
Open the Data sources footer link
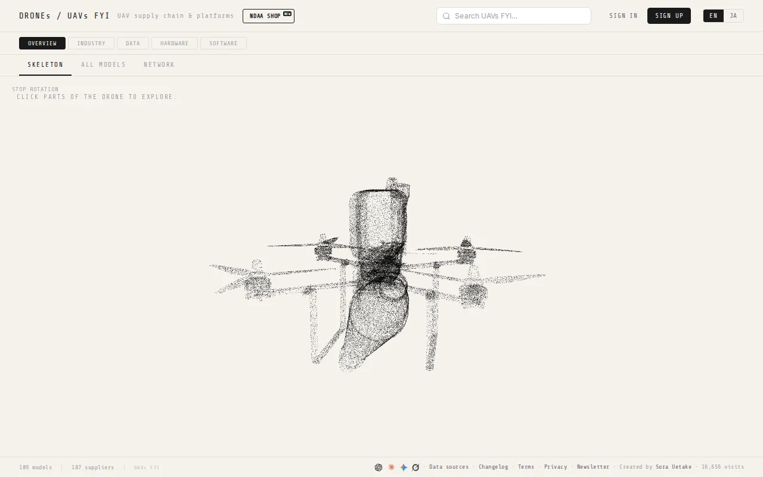pyautogui.click(x=449, y=467)
